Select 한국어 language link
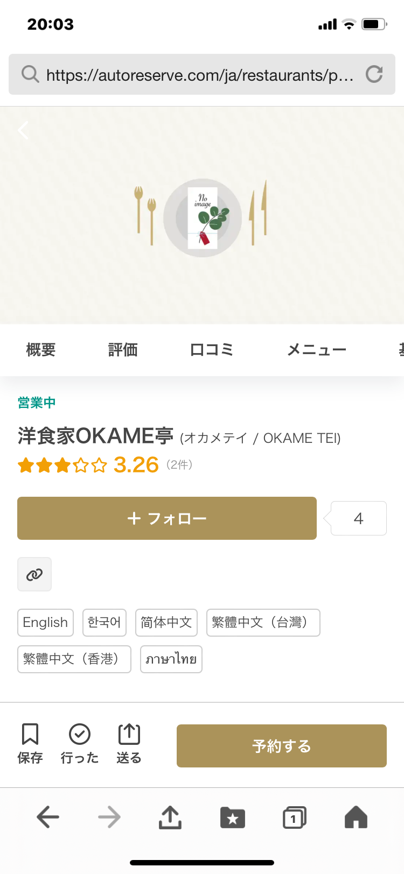 coord(105,623)
